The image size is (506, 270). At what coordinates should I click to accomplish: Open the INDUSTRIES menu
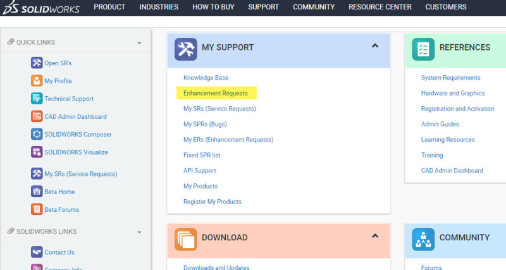pyautogui.click(x=159, y=7)
